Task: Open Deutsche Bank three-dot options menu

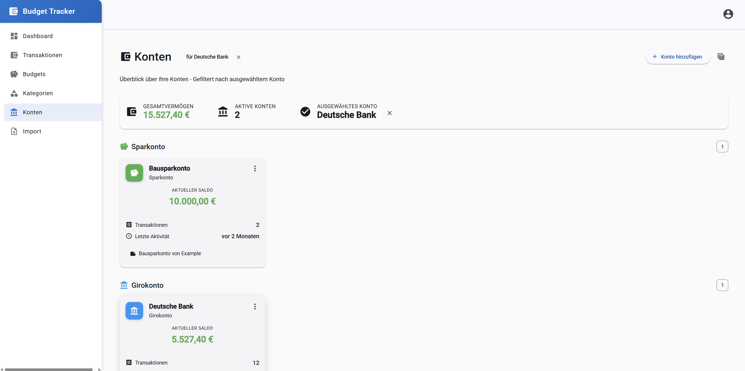Action: click(255, 307)
